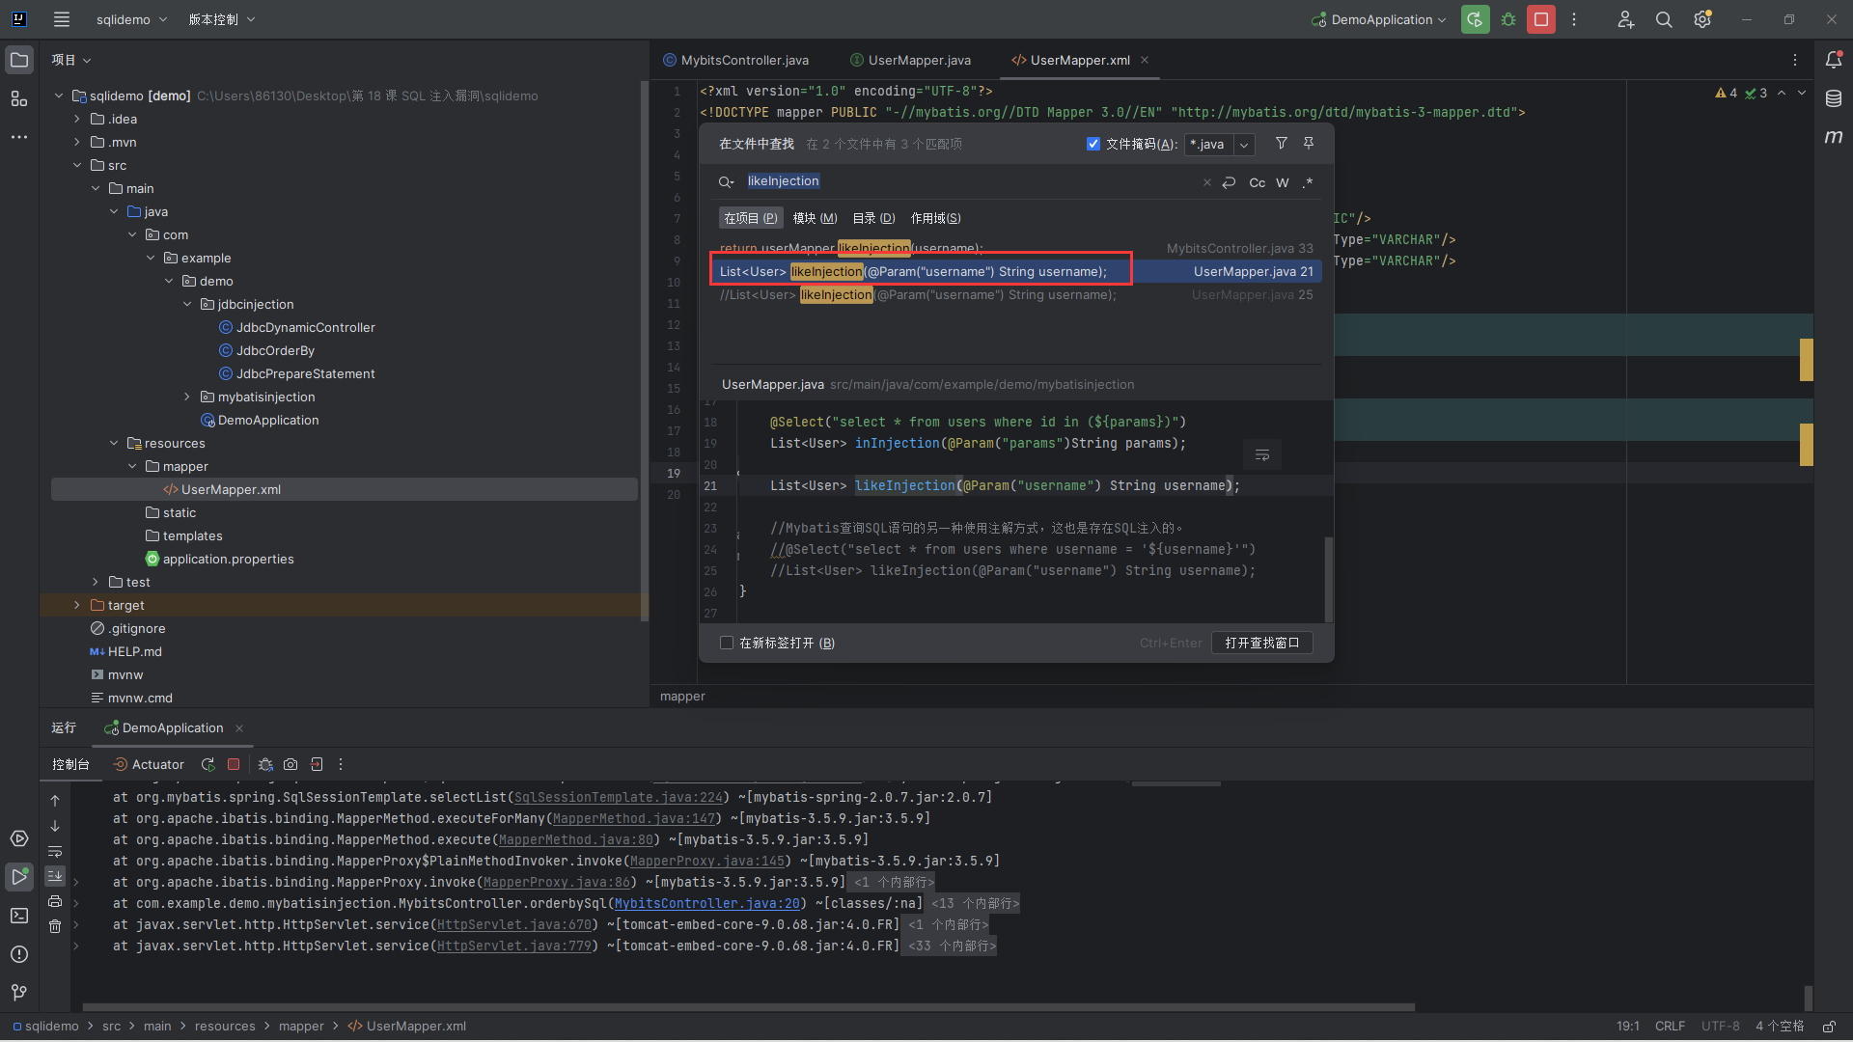1853x1042 pixels.
Task: Toggle the file mask checkbox
Action: tap(1093, 144)
